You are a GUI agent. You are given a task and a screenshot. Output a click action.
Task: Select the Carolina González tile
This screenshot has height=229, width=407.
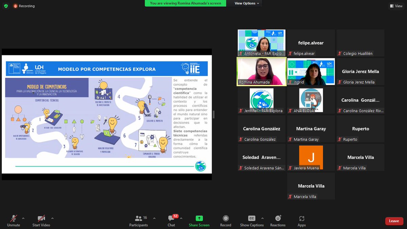click(261, 129)
